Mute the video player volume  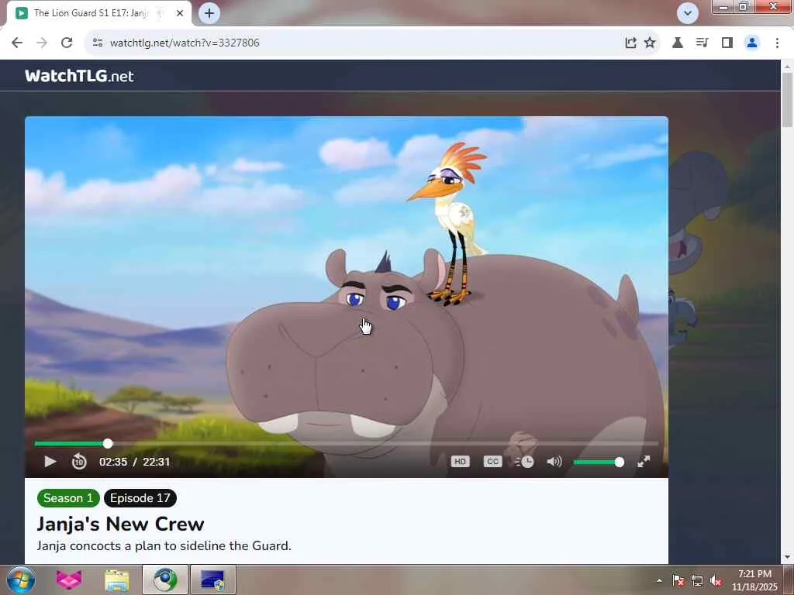[554, 462]
